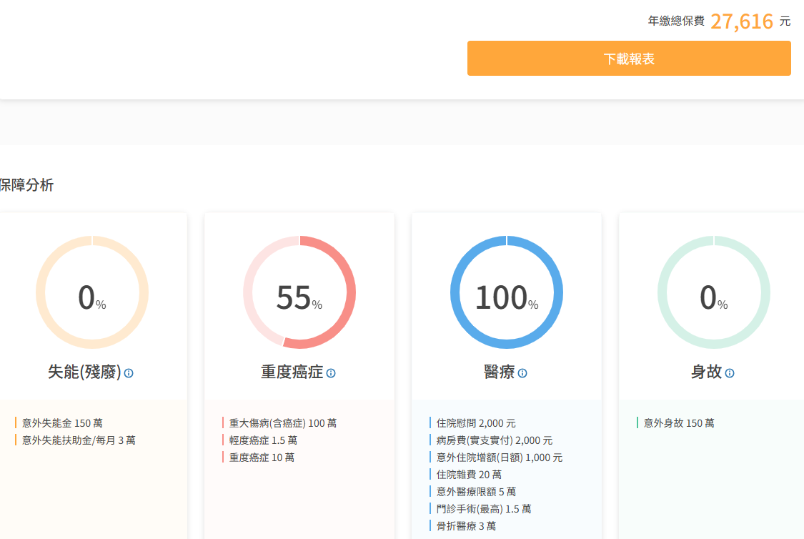This screenshot has width=804, height=539.
Task: Click 重大傷病(含癌症) 100 萬 entry
Action: [283, 423]
